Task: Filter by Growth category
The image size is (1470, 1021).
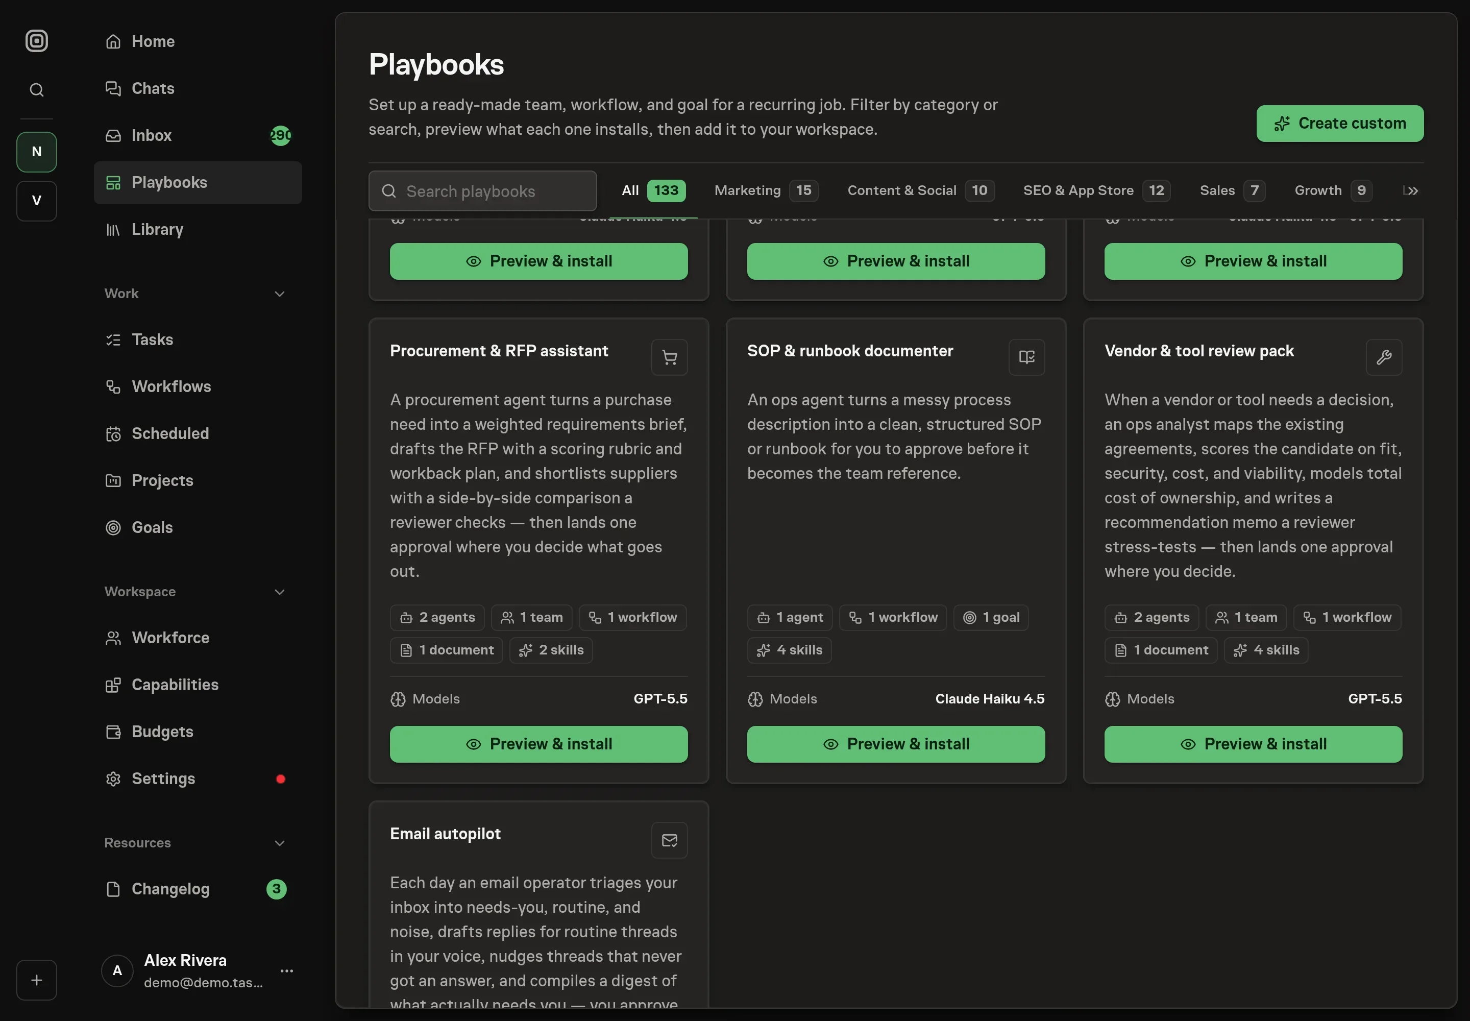Action: [x=1333, y=190]
